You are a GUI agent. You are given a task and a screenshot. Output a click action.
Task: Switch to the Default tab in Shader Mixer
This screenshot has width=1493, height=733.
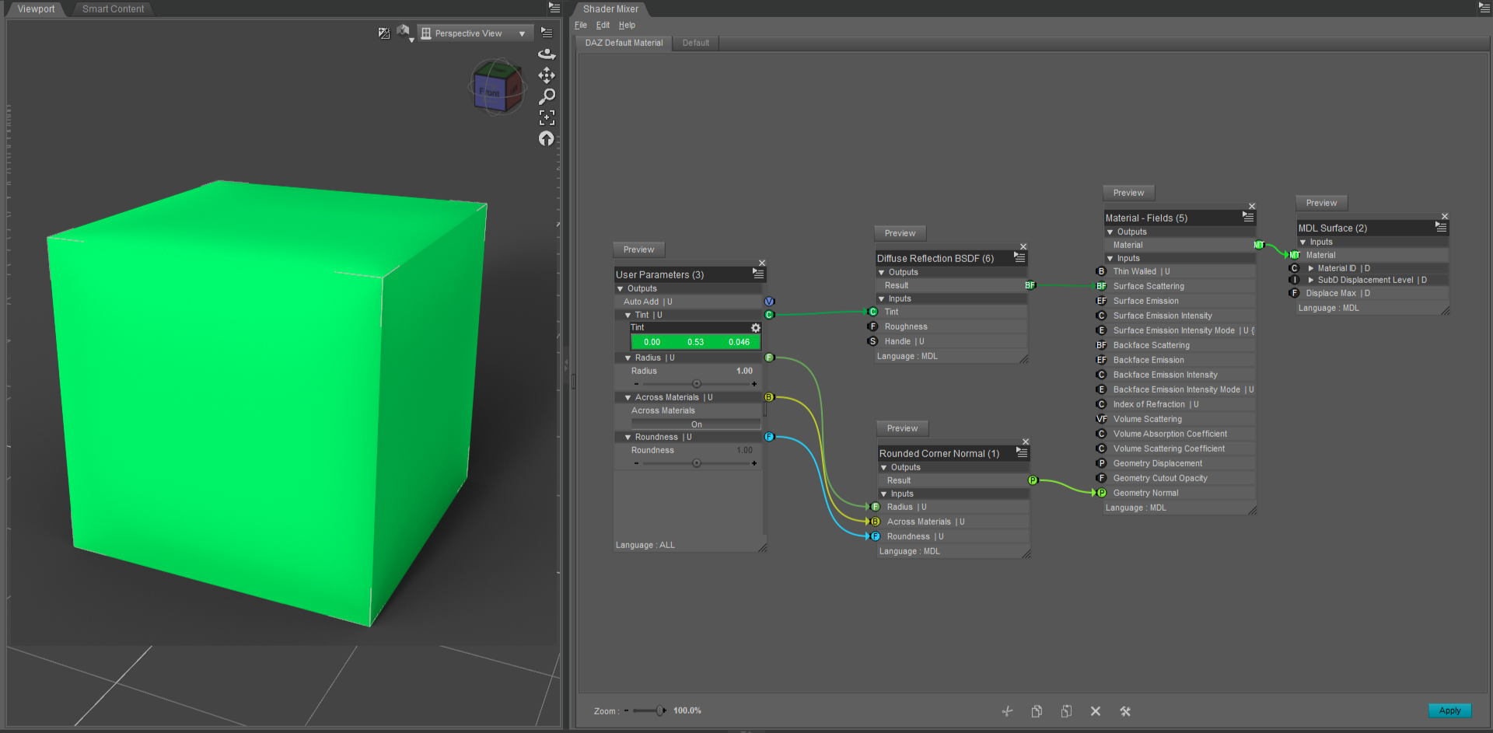(x=696, y=43)
